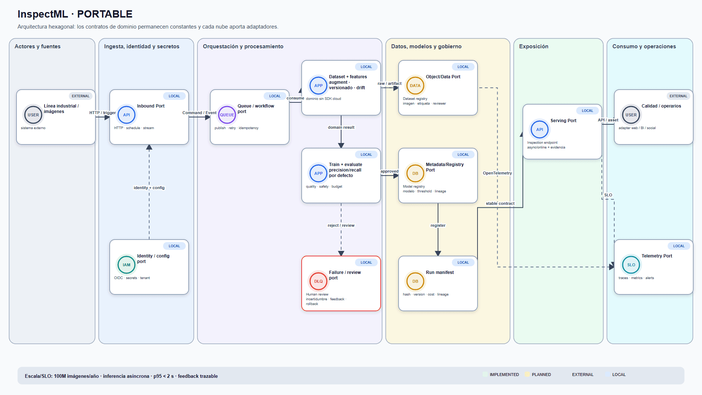
Task: Click the 'Command / Event' edge label
Action: tap(200, 113)
